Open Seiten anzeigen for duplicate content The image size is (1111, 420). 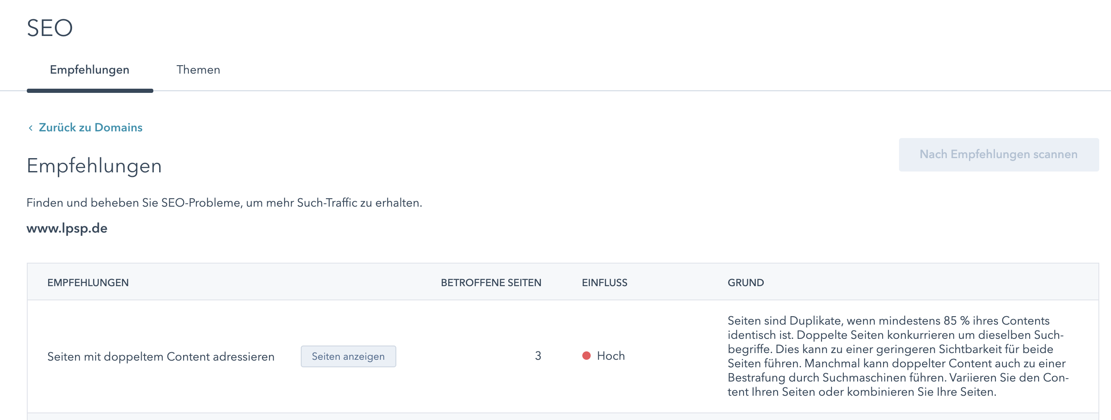coord(348,356)
